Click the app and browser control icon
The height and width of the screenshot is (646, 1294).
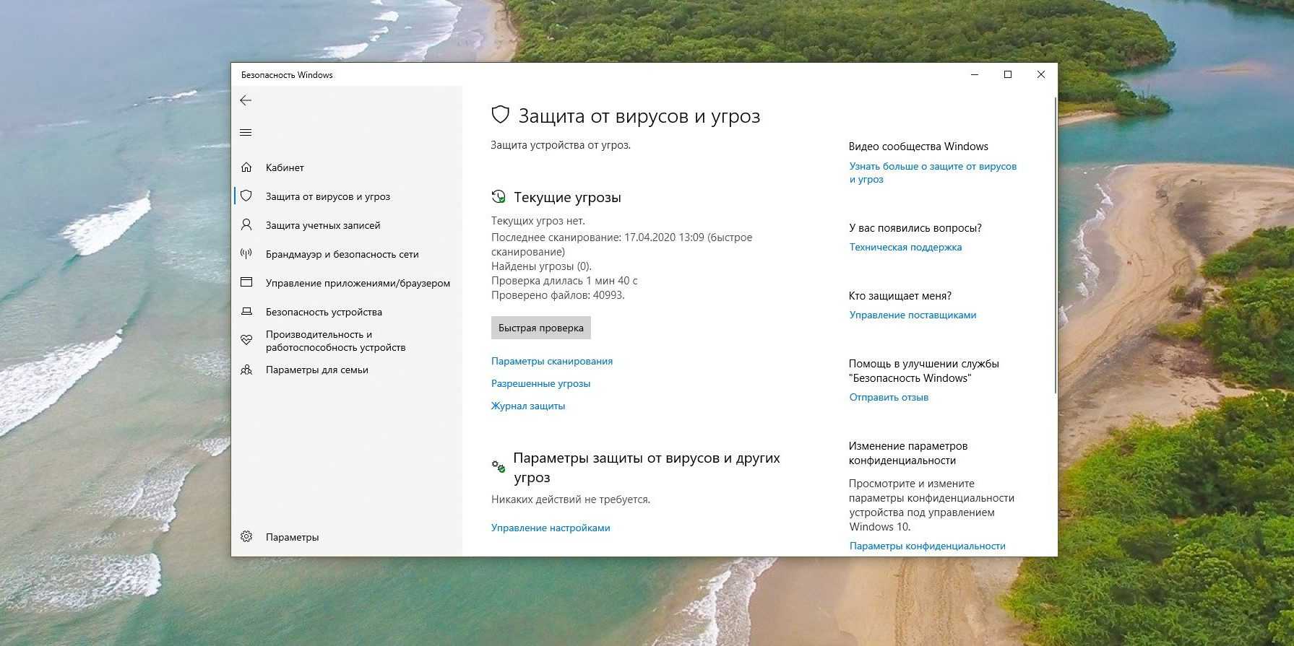(246, 283)
